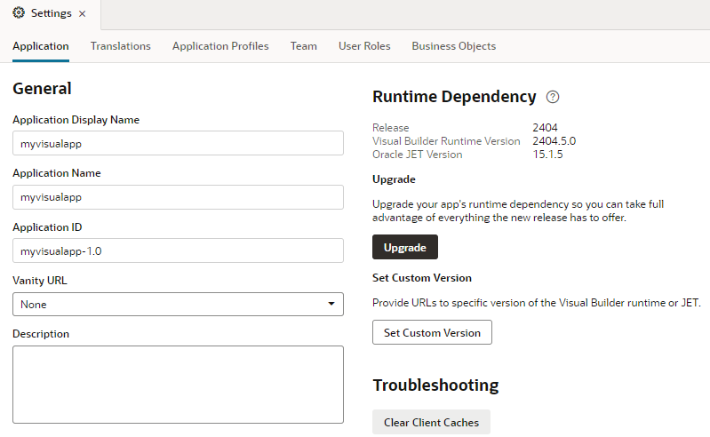Viewport: 710px width, 437px height.
Task: Select the Application tab
Action: pyautogui.click(x=41, y=46)
